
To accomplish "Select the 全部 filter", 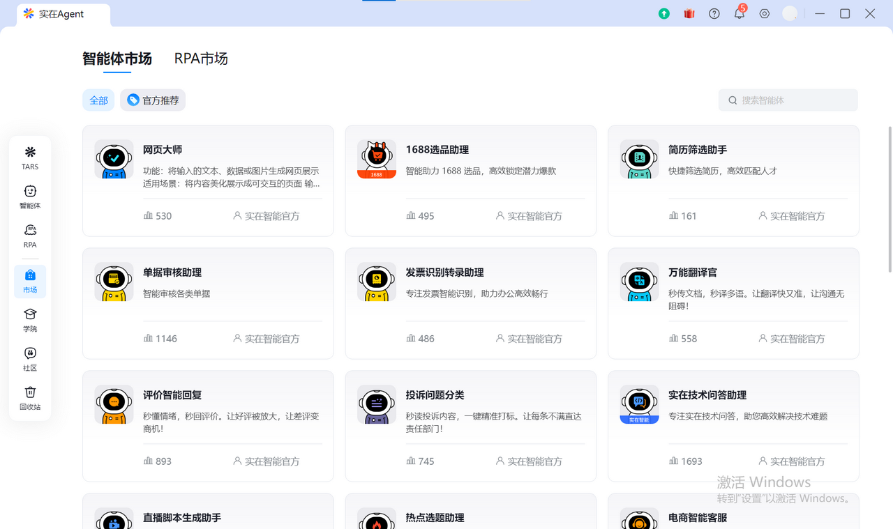I will click(98, 100).
